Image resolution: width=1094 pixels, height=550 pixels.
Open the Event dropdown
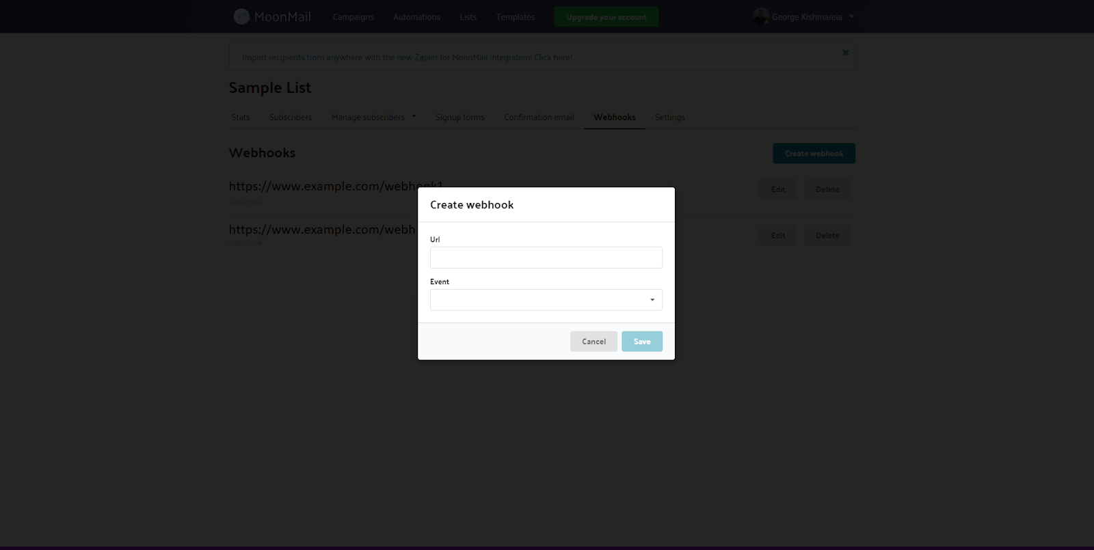[x=546, y=300]
